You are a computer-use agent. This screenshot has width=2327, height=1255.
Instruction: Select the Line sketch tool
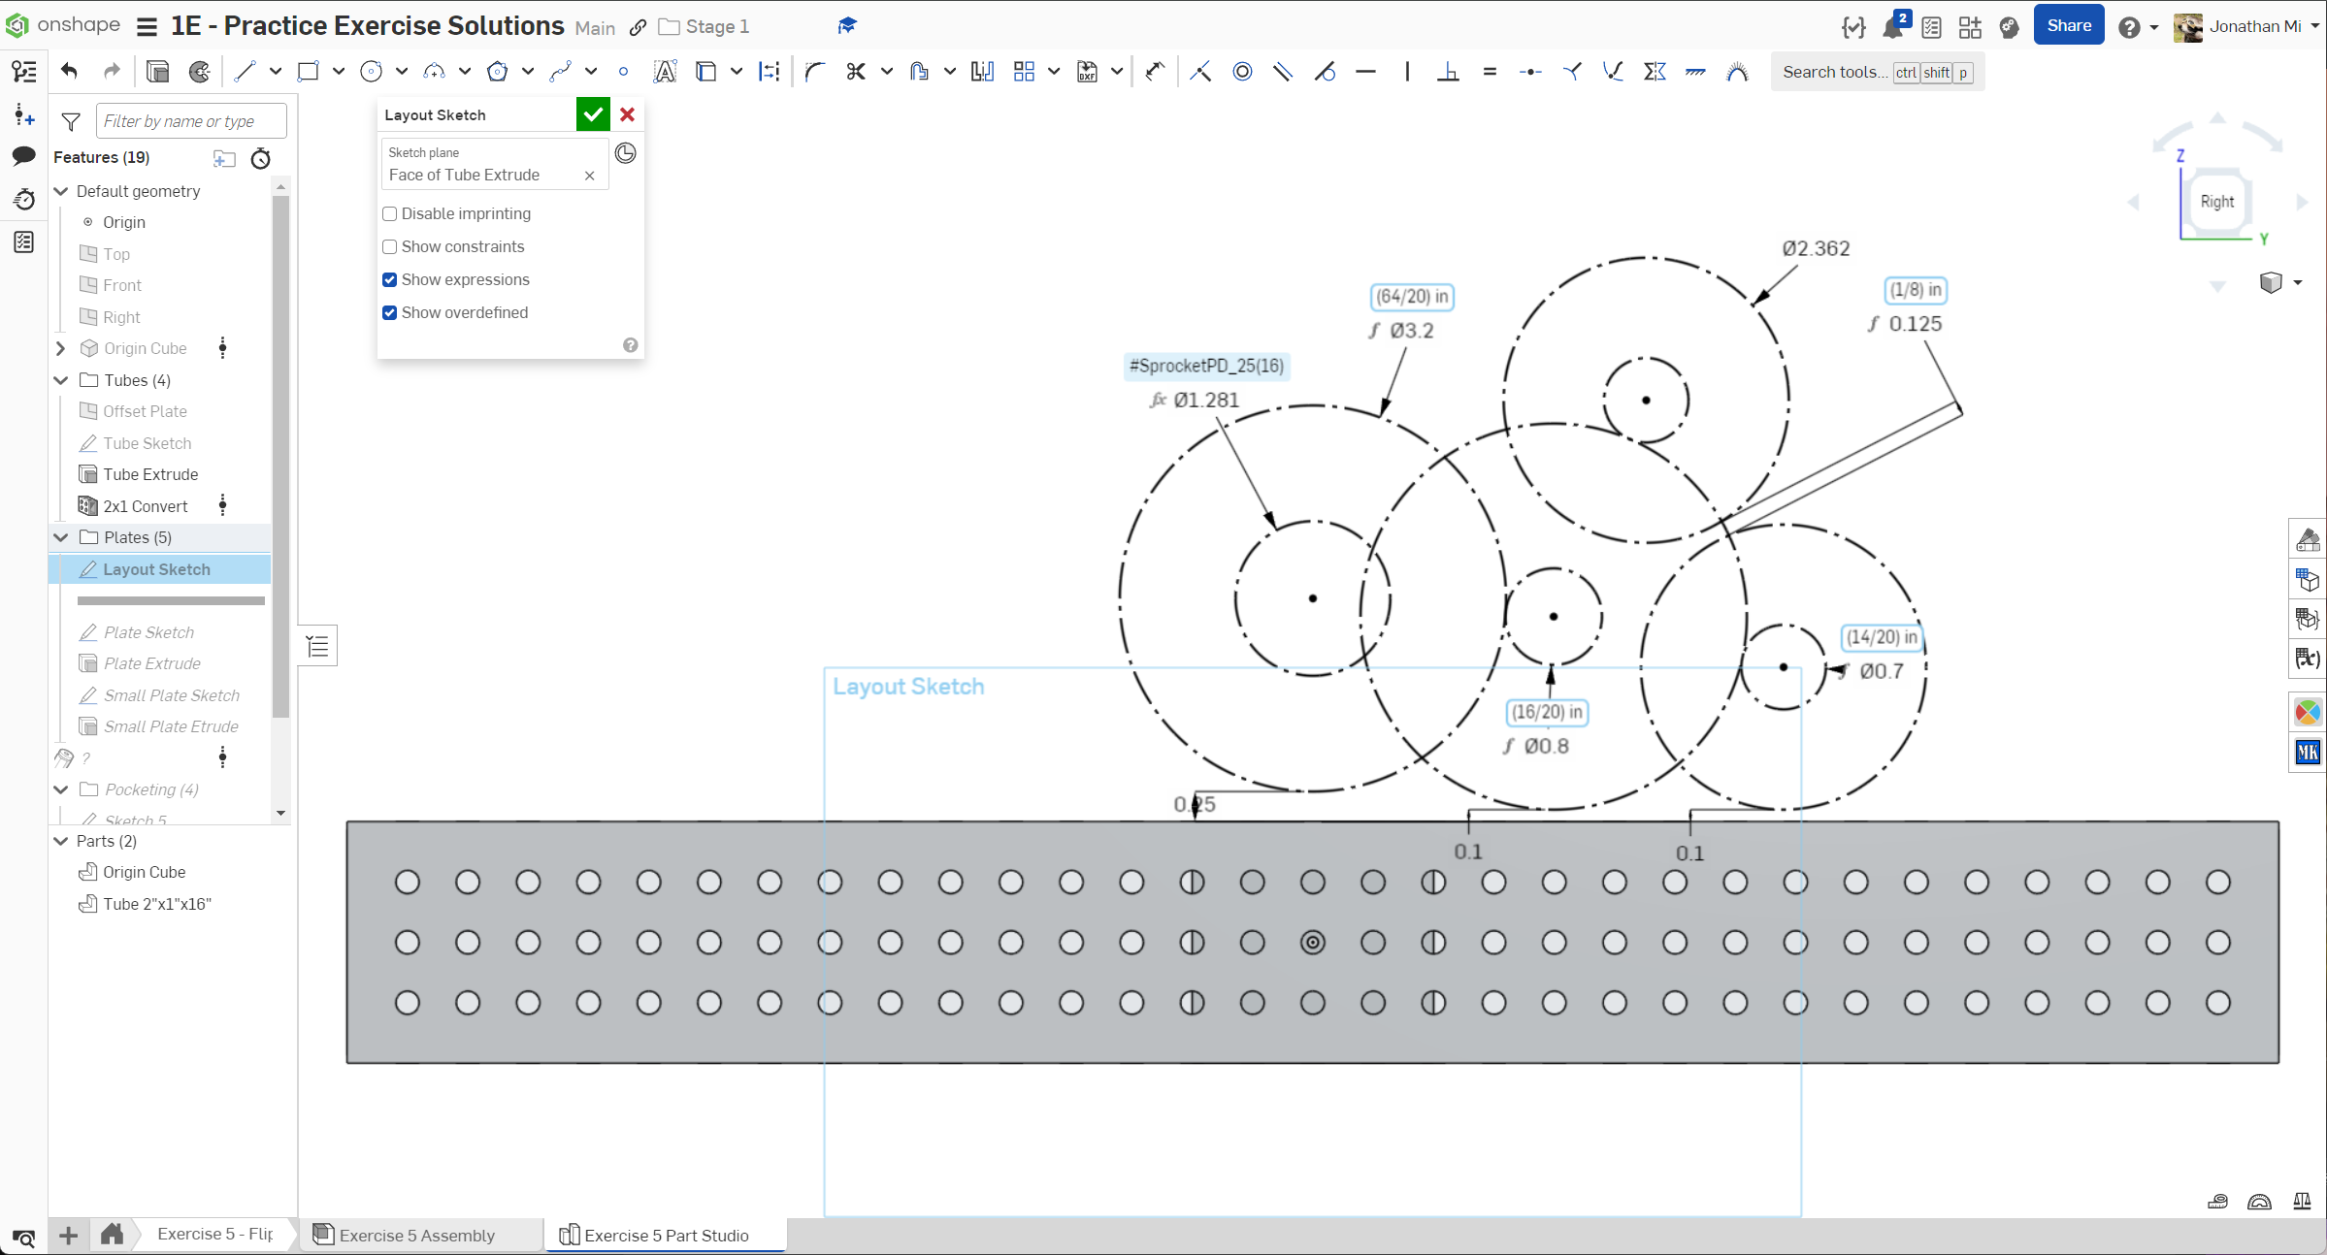[x=245, y=72]
